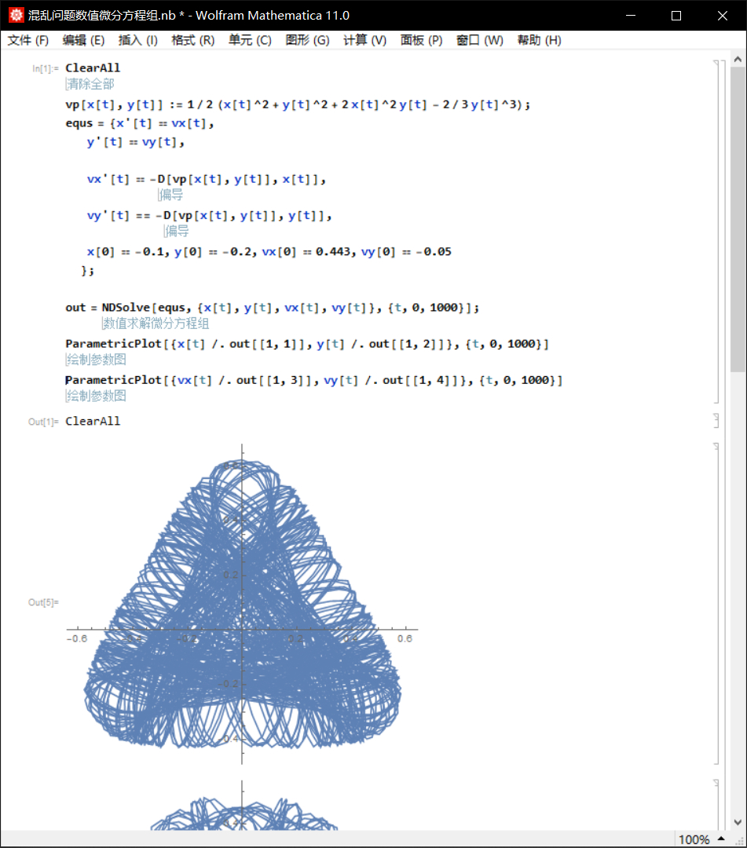Screen dimensions: 747x848
Task: Click the Mathematica app icon in title bar
Action: click(16, 15)
